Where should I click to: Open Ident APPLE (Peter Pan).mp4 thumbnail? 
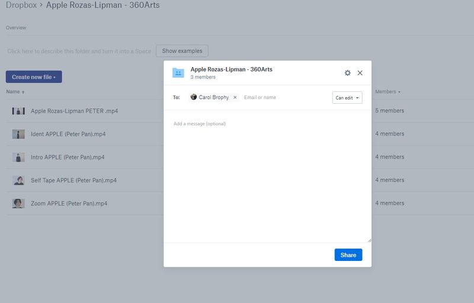tap(18, 134)
